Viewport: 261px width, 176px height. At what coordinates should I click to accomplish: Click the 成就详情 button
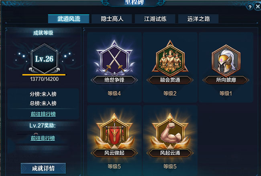(43, 168)
